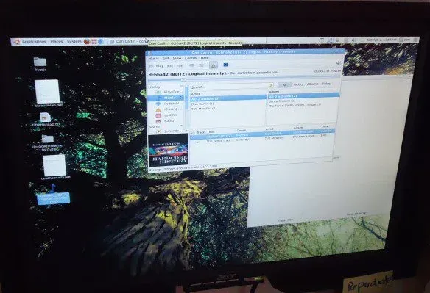Open the System menu in top panel

pos(74,42)
